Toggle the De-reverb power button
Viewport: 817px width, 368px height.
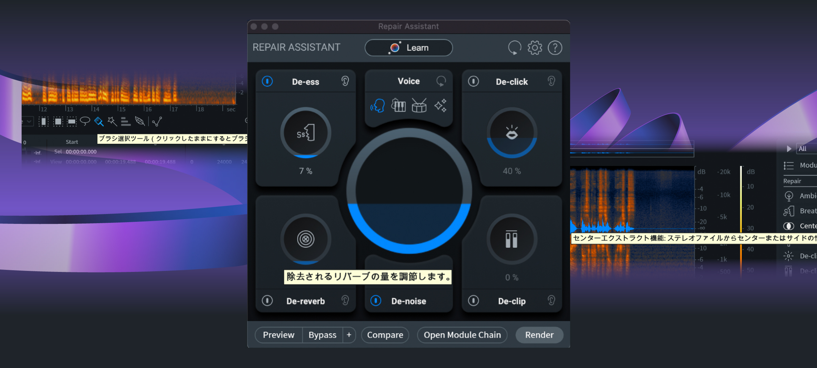(x=267, y=301)
